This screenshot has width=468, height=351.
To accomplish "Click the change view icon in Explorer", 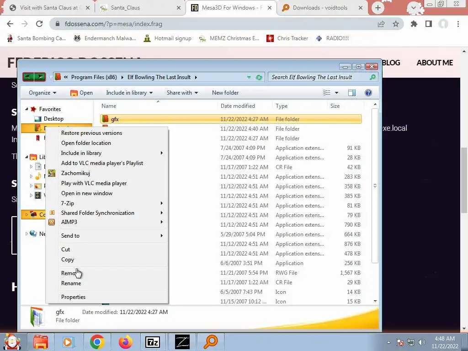I will (x=326, y=93).
